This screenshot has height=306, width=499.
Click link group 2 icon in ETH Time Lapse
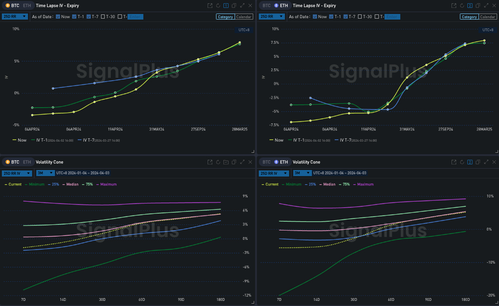pos(470,6)
